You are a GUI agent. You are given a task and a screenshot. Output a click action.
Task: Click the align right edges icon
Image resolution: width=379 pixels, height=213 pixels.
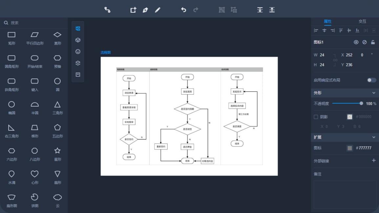tap(333, 30)
